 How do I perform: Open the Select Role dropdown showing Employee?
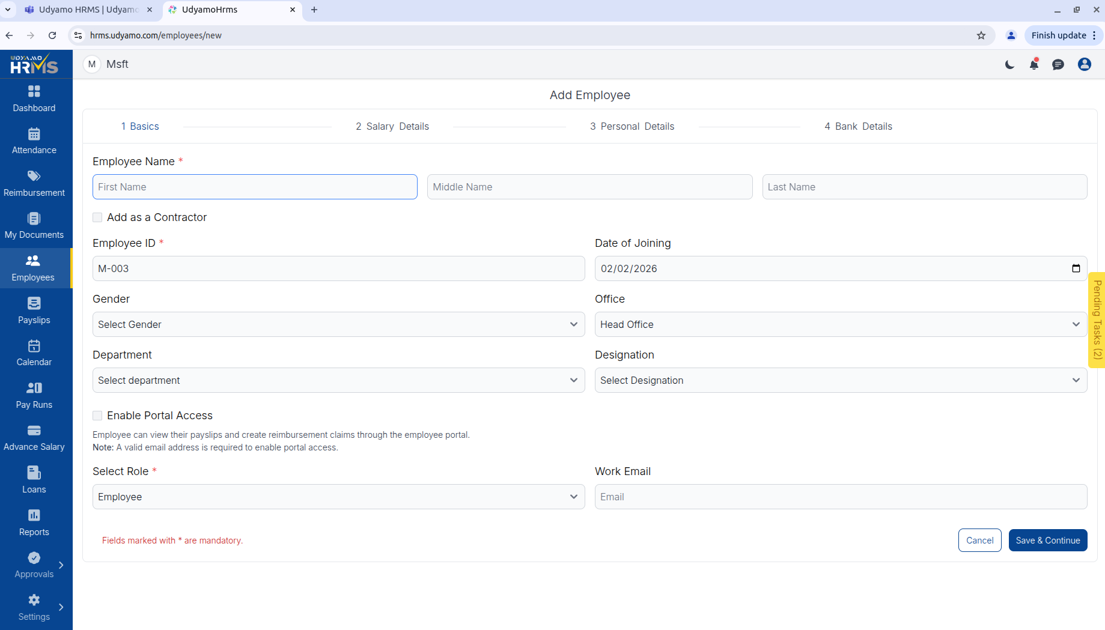pyautogui.click(x=339, y=497)
